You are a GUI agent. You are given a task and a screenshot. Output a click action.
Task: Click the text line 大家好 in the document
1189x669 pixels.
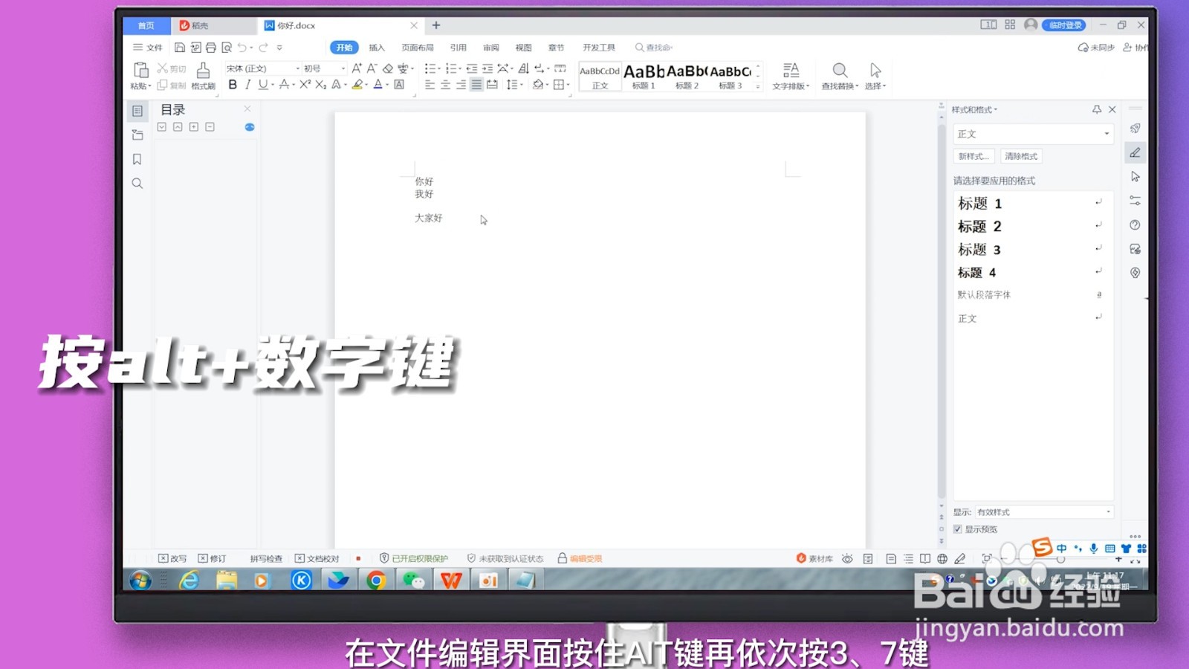429,218
